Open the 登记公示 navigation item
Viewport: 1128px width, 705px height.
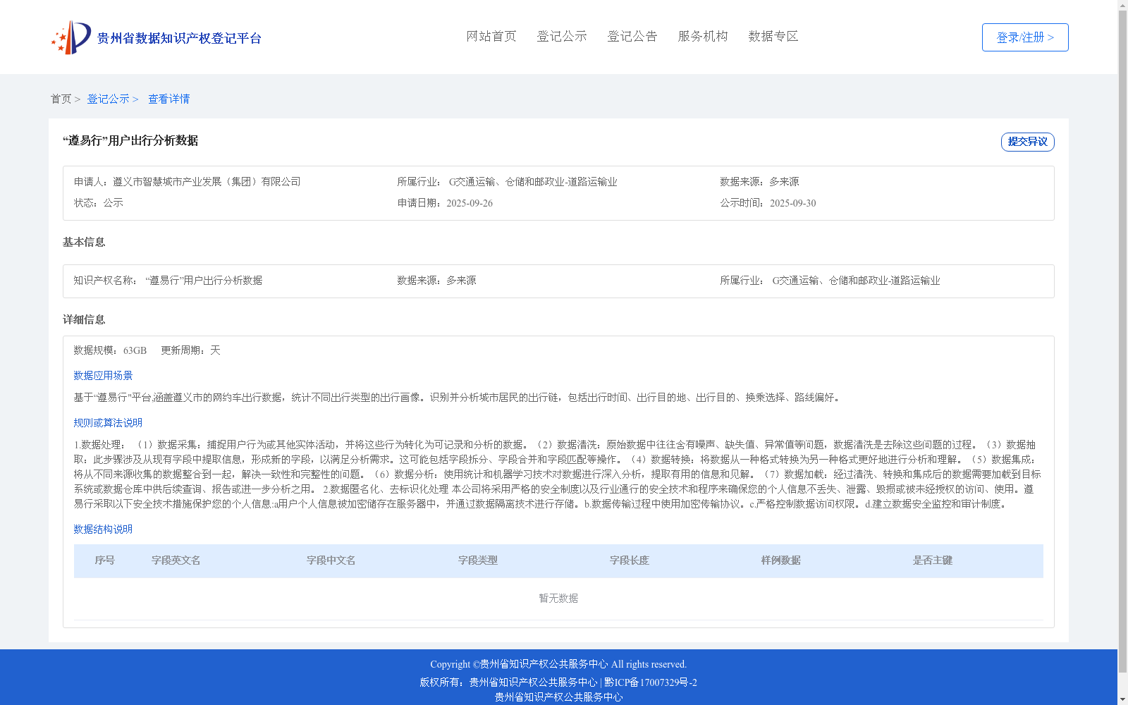(562, 37)
